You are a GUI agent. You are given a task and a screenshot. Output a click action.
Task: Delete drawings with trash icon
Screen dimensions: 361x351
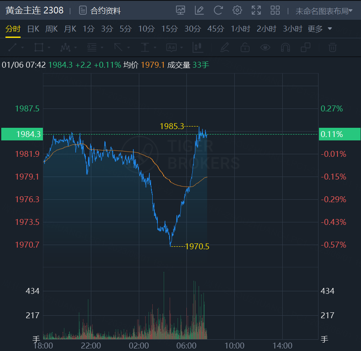point(332,48)
